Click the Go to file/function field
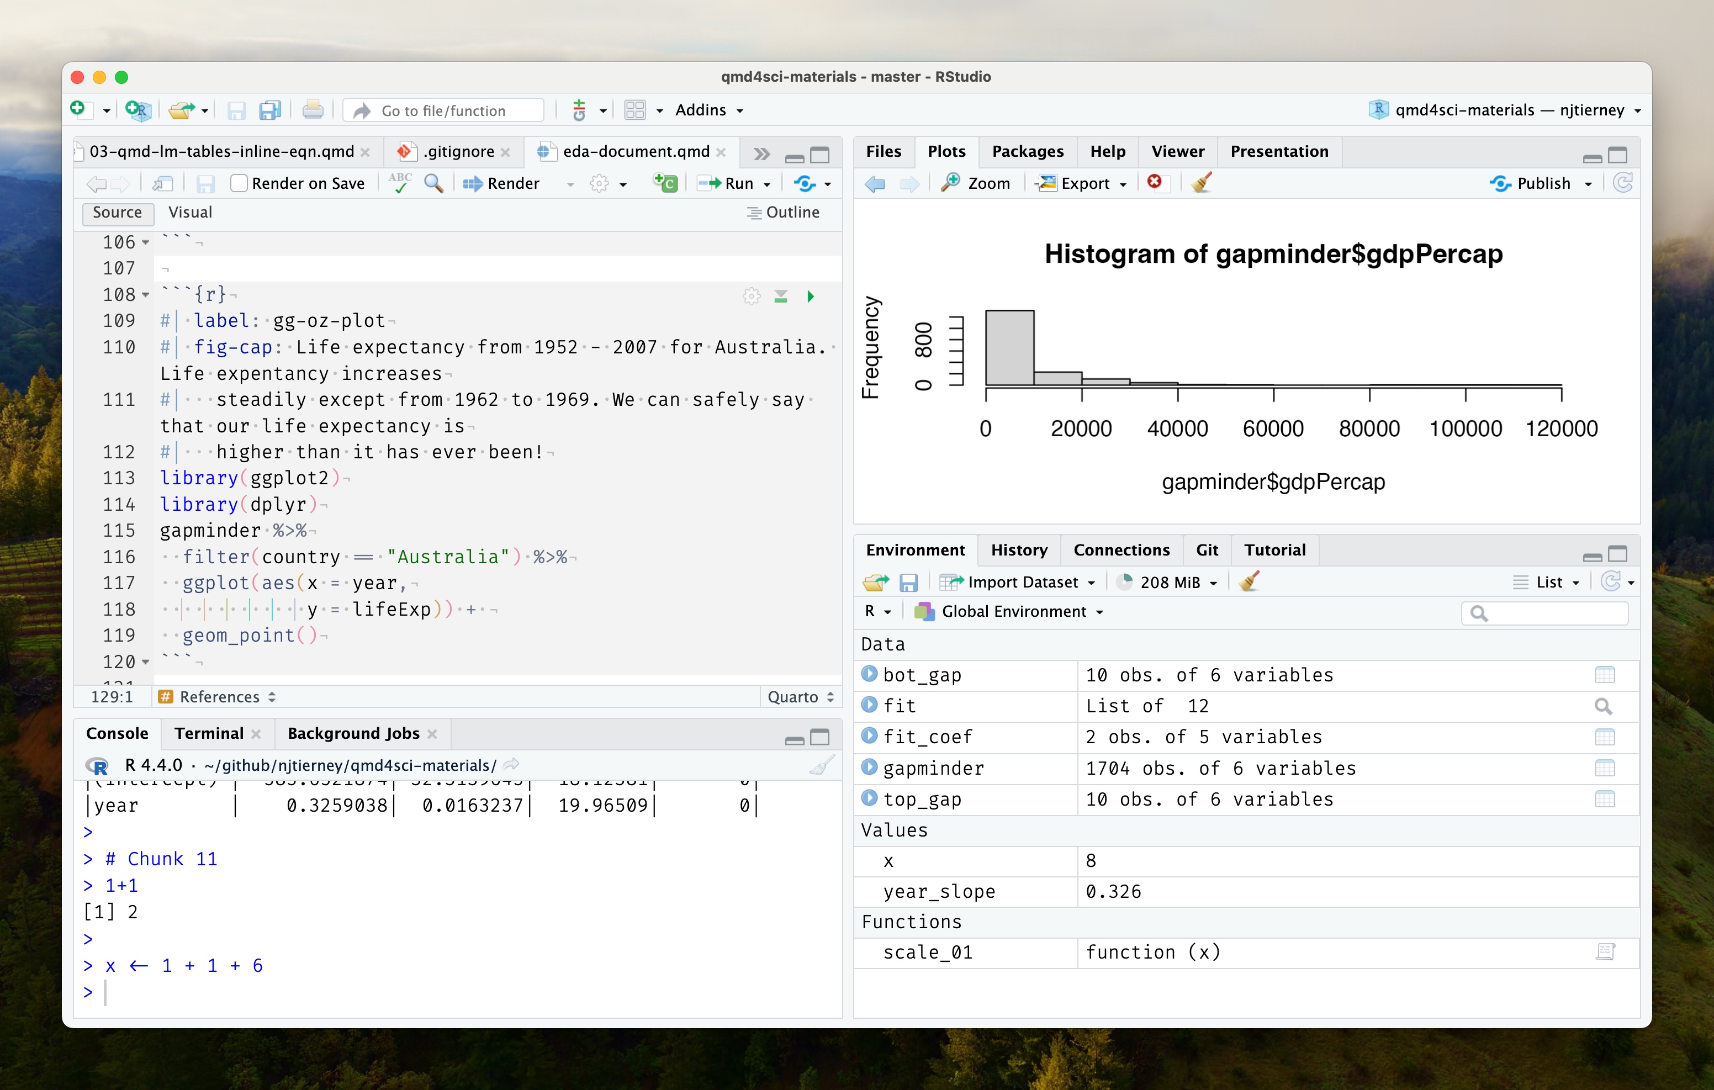This screenshot has width=1714, height=1090. (444, 110)
